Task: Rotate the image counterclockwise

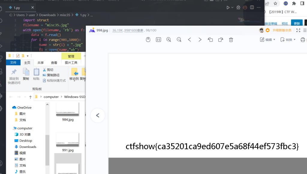Action: click(x=210, y=39)
